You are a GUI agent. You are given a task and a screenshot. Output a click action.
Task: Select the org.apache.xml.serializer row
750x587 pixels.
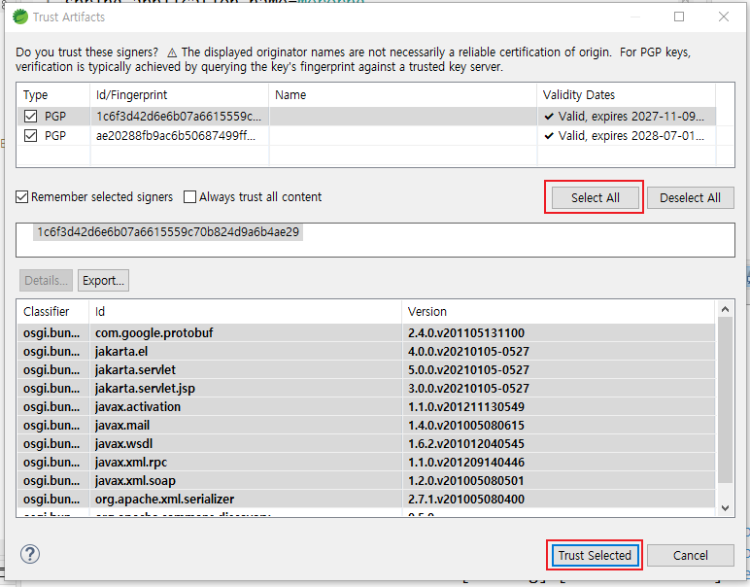[366, 499]
